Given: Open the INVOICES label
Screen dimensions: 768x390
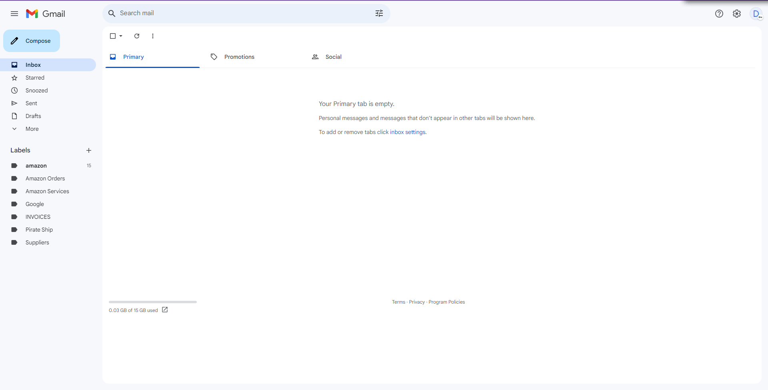Looking at the screenshot, I should point(48,217).
